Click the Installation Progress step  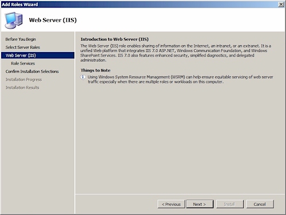coord(23,79)
